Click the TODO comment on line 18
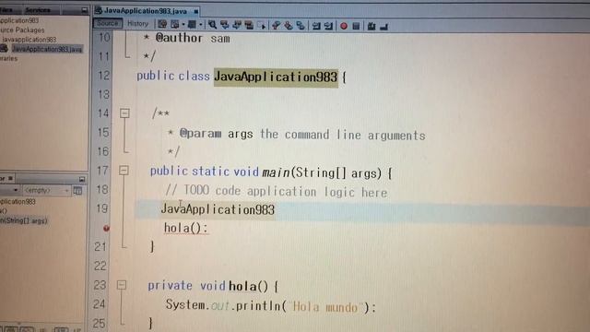590x332 pixels. 277,191
